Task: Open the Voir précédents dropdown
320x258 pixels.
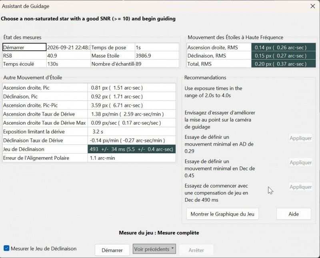Action: pos(154,249)
